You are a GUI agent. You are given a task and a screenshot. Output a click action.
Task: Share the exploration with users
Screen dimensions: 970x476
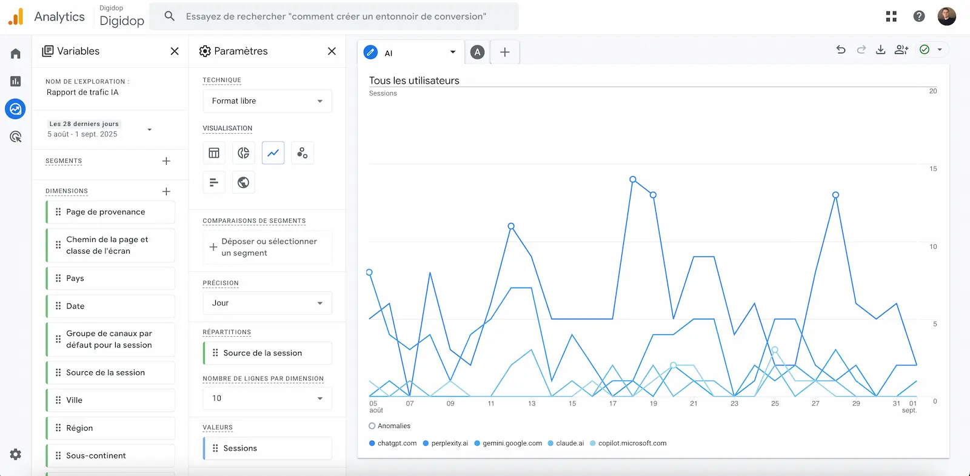click(x=901, y=50)
